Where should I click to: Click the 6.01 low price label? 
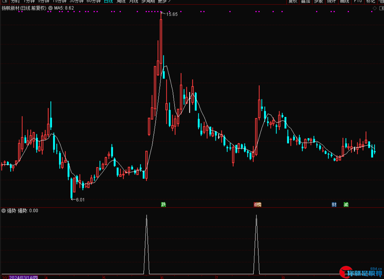(80, 200)
